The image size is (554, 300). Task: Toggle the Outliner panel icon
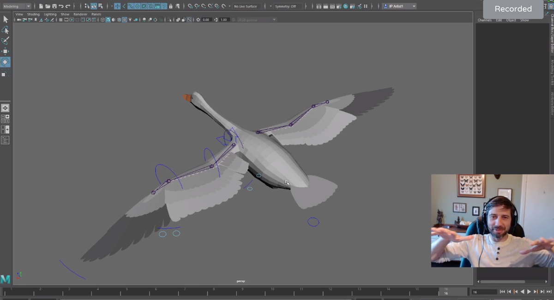coord(5,141)
